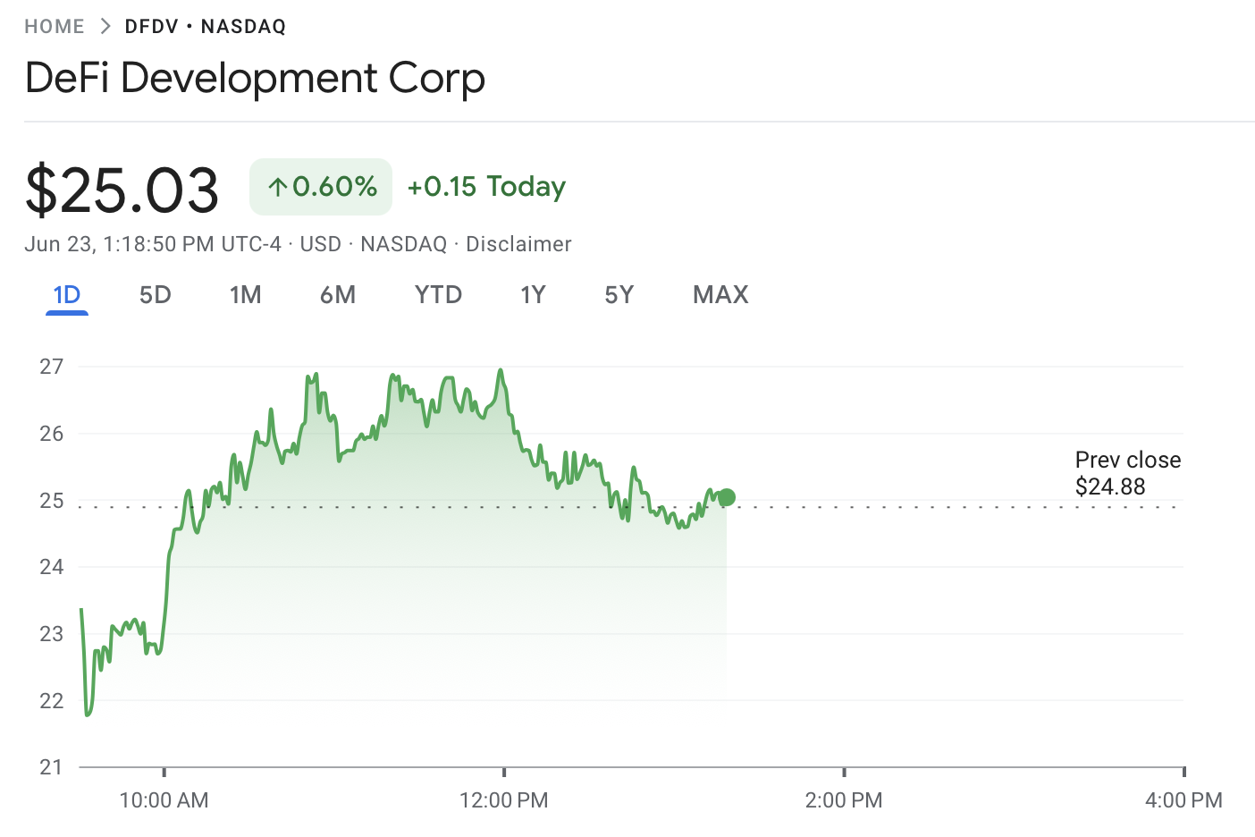Screen dimensions: 1255x837
Task: Click the Prev close $24.88 label
Action: [1127, 473]
